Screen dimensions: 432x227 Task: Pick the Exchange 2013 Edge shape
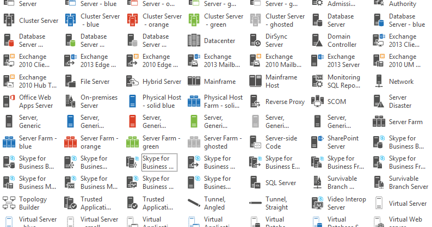tap(71, 60)
